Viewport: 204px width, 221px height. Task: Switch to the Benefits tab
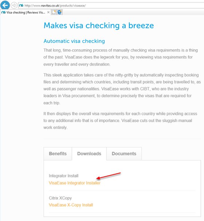point(58,153)
